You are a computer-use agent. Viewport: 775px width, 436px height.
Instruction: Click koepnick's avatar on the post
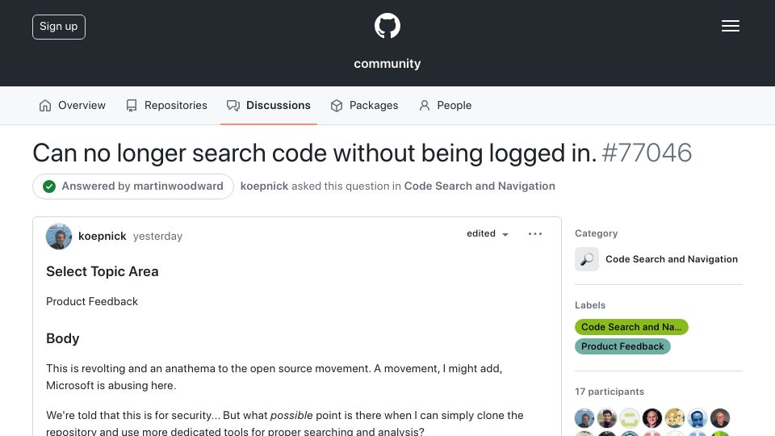(x=59, y=237)
